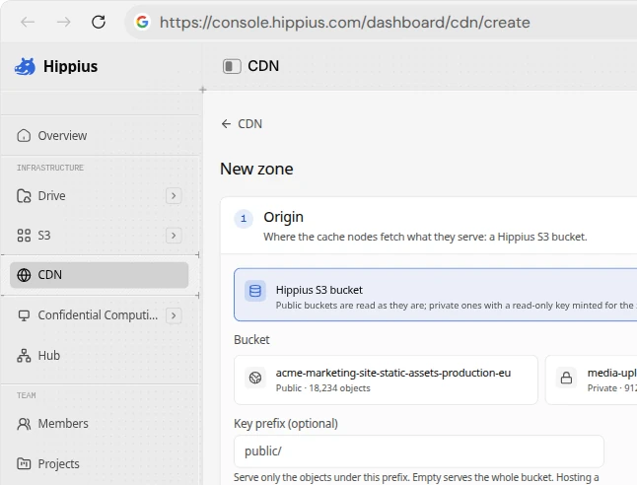Expand the Drive submenu chevron
637x485 pixels.
click(174, 196)
